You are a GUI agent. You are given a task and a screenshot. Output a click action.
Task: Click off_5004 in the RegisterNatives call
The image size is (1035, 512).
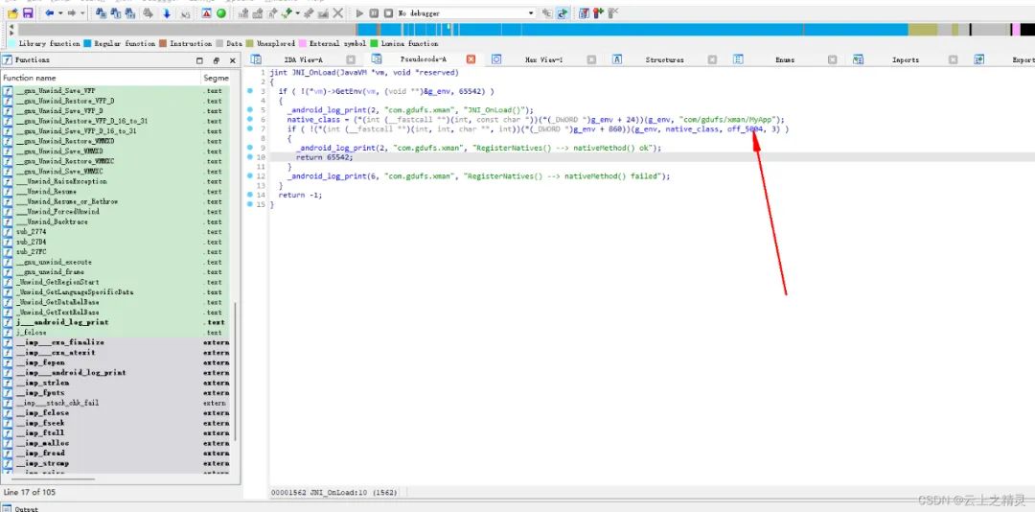click(x=745, y=128)
